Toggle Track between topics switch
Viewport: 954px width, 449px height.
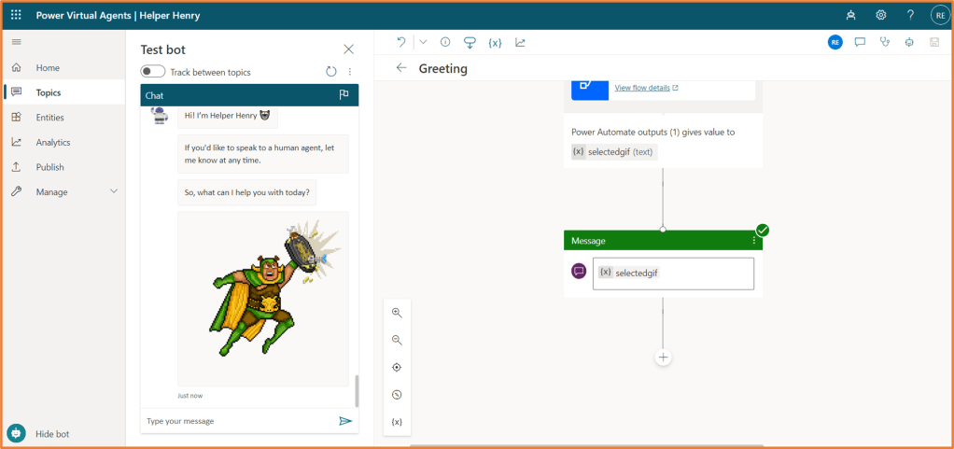153,72
